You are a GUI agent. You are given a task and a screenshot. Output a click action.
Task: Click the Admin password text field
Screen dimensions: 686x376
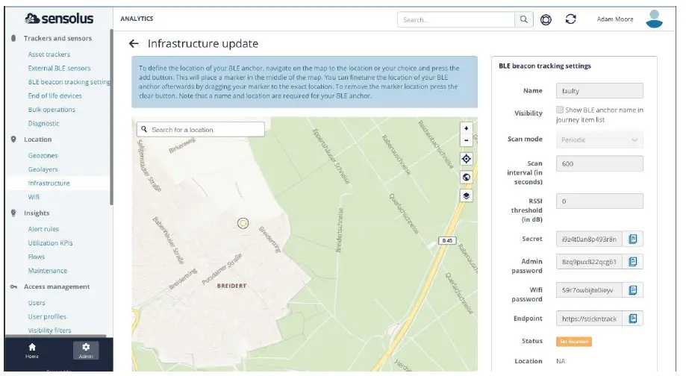(589, 262)
